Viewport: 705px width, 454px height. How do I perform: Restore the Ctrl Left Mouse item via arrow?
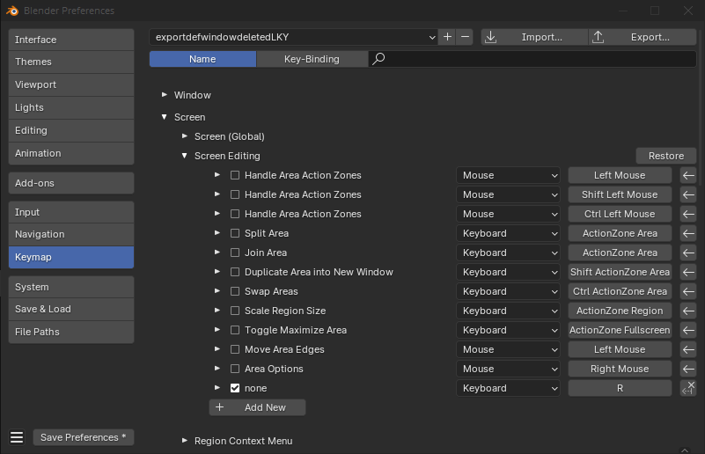point(688,214)
